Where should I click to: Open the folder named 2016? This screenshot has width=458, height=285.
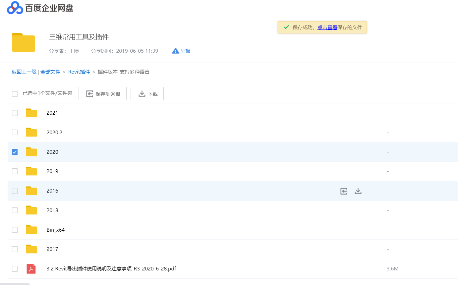52,191
